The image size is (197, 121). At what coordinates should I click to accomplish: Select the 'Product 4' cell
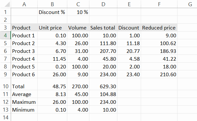click(x=24, y=59)
